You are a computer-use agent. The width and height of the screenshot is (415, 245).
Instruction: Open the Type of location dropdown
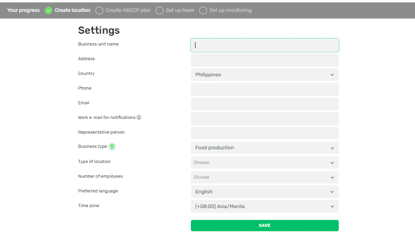pyautogui.click(x=265, y=162)
